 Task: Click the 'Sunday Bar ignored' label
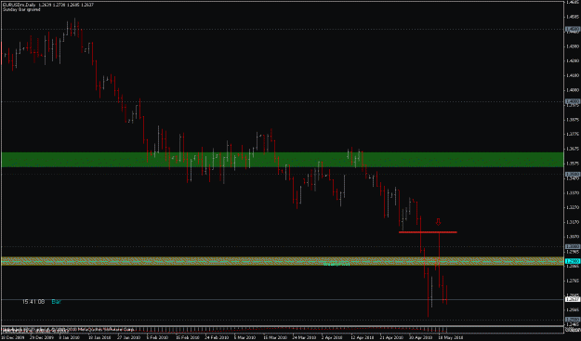pos(21,9)
